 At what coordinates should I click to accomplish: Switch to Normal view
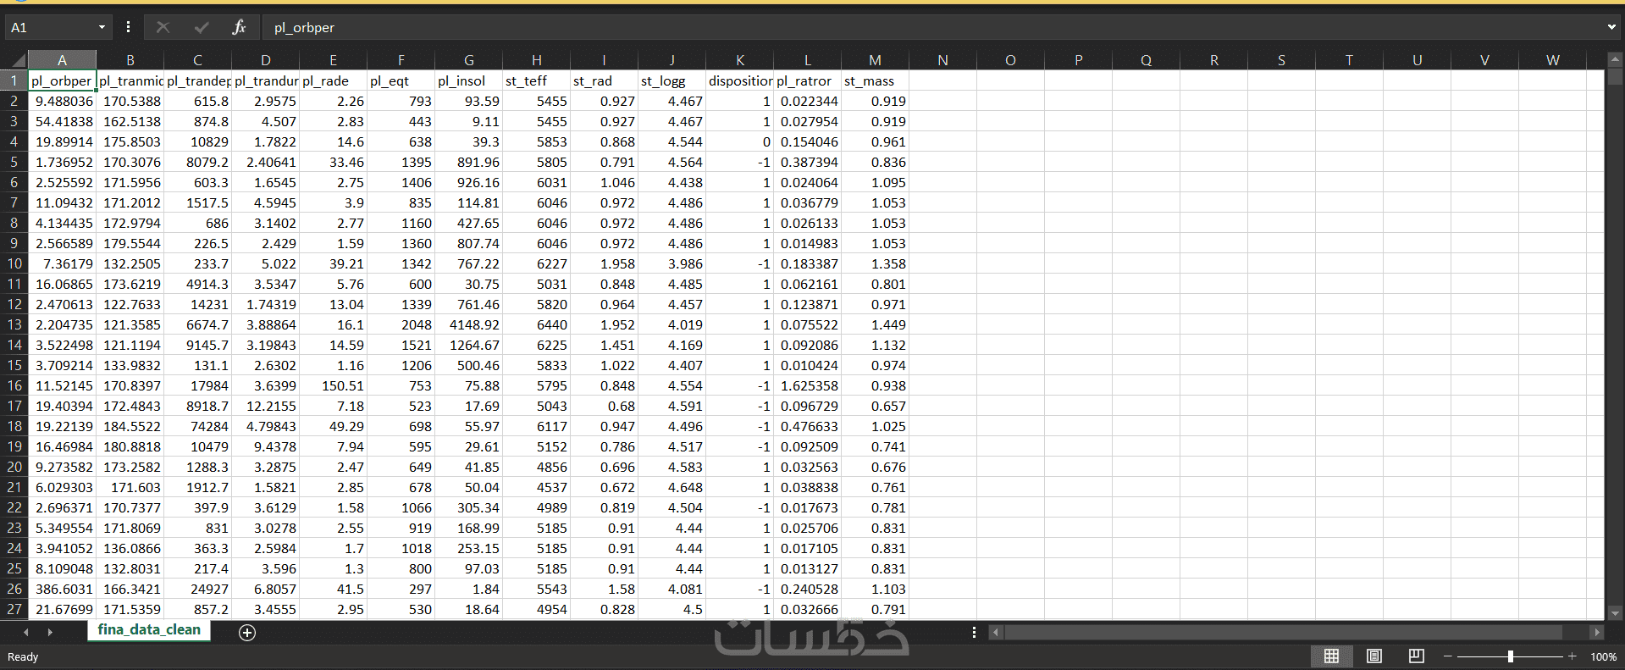[1331, 656]
